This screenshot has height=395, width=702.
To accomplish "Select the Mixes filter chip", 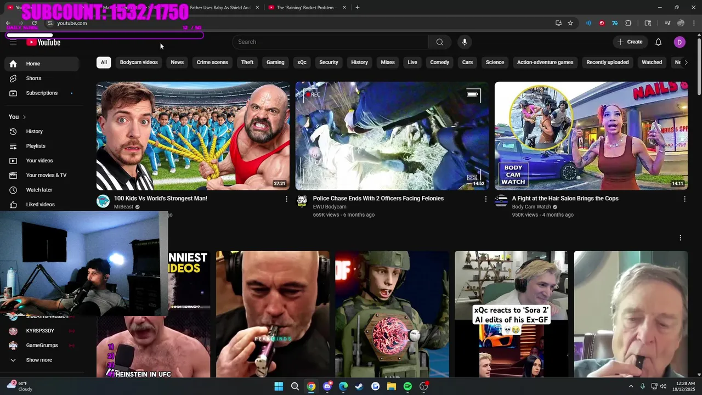I will (388, 63).
